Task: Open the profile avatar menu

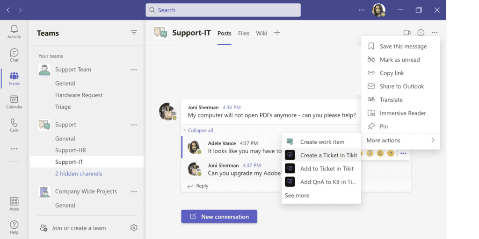Action: click(378, 10)
